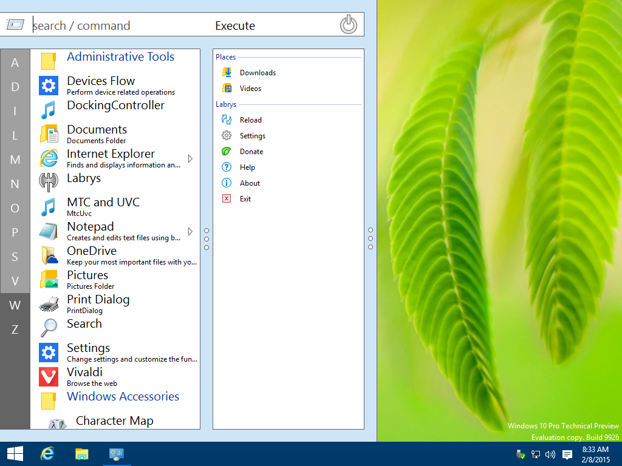This screenshot has height=466, width=622.
Task: Click the Execute button
Action: [235, 25]
